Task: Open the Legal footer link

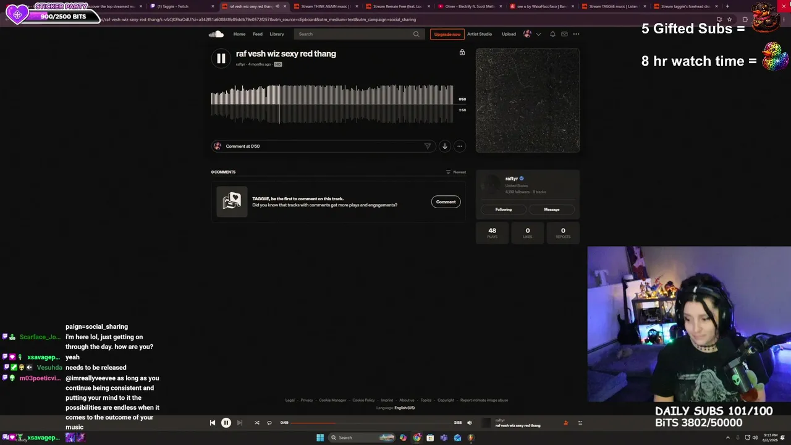Action: (290, 400)
